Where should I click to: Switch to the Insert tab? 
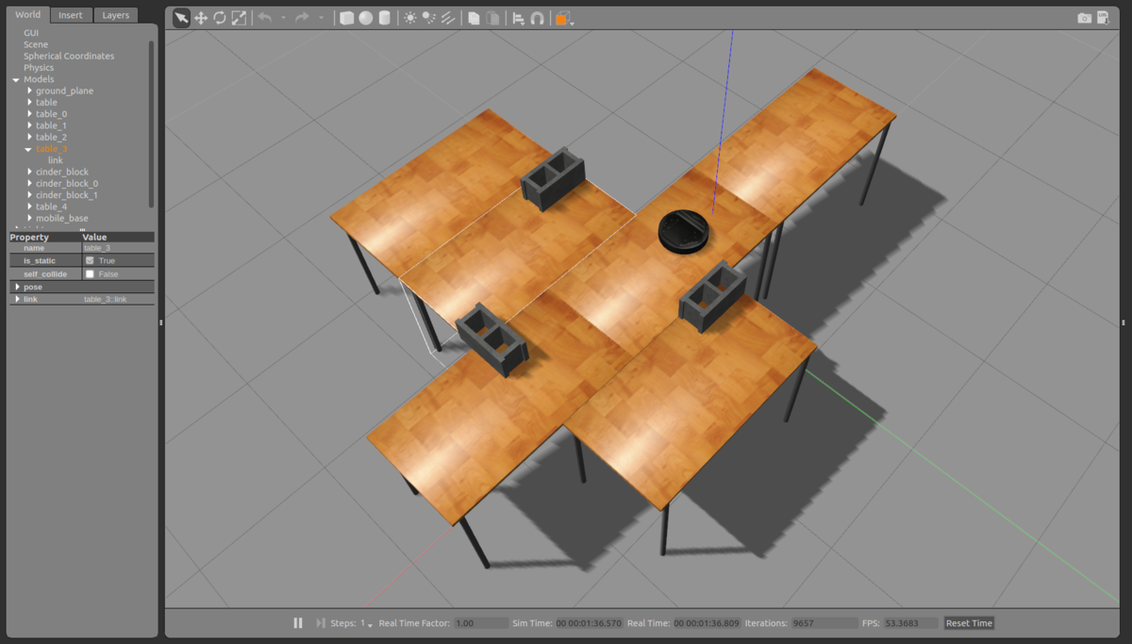pos(71,15)
